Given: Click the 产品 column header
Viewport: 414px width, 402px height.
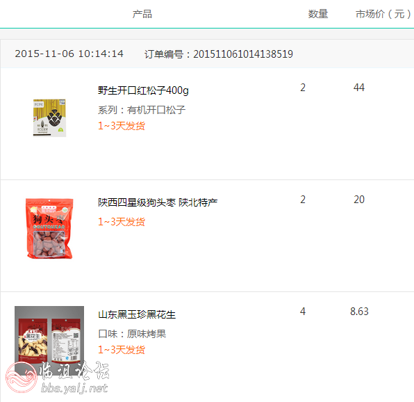Looking at the screenshot, I should tap(142, 14).
